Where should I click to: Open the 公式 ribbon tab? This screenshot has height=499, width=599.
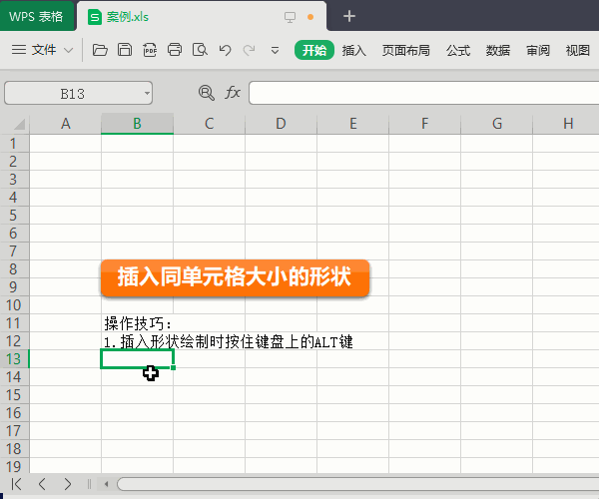click(x=458, y=50)
